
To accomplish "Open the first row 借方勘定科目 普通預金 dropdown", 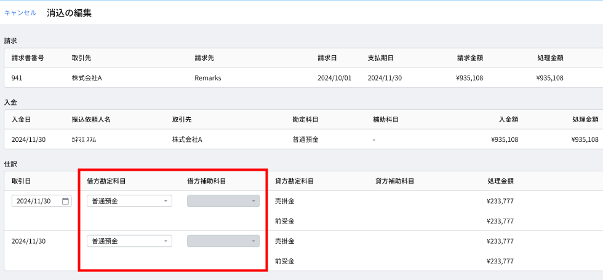I will (x=129, y=201).
